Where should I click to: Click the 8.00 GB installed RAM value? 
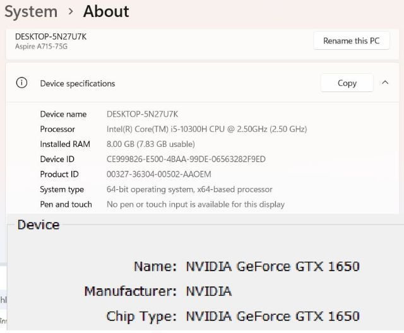click(x=151, y=144)
